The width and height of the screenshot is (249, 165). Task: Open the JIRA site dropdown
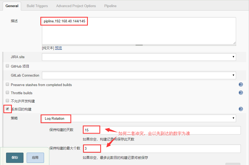(x=139, y=57)
